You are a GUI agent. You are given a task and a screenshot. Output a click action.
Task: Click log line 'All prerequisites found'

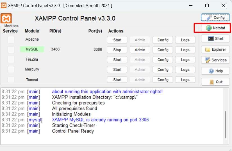point(74,108)
